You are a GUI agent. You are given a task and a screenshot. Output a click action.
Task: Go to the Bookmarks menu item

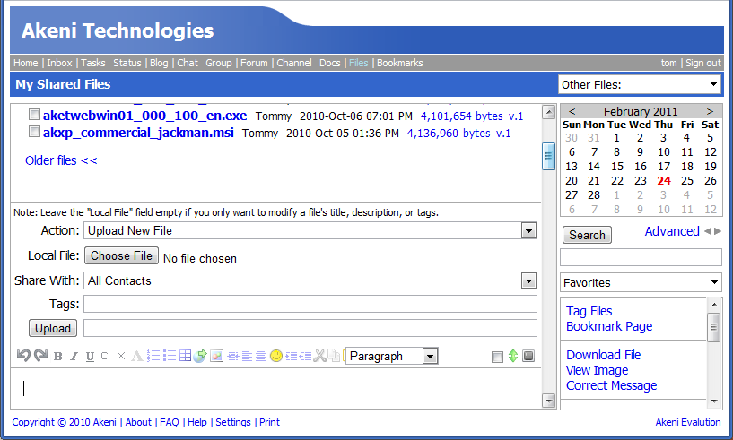point(399,63)
